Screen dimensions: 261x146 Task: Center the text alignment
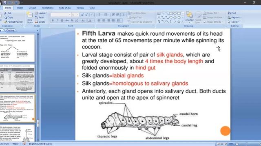tap(104, 21)
